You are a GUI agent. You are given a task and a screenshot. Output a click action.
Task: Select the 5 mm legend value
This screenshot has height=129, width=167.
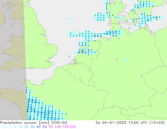15,127
